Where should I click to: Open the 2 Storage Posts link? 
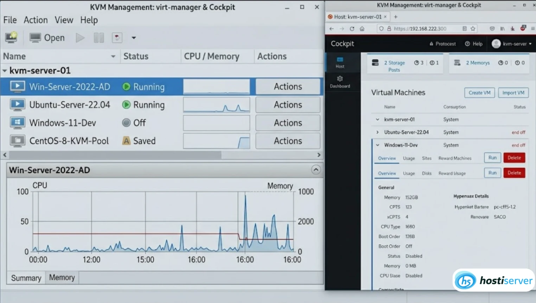(x=394, y=66)
